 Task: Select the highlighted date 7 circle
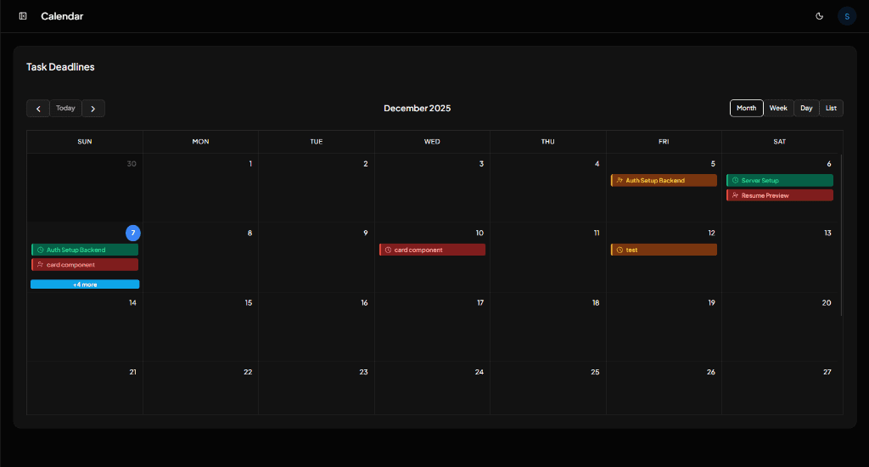tap(133, 233)
